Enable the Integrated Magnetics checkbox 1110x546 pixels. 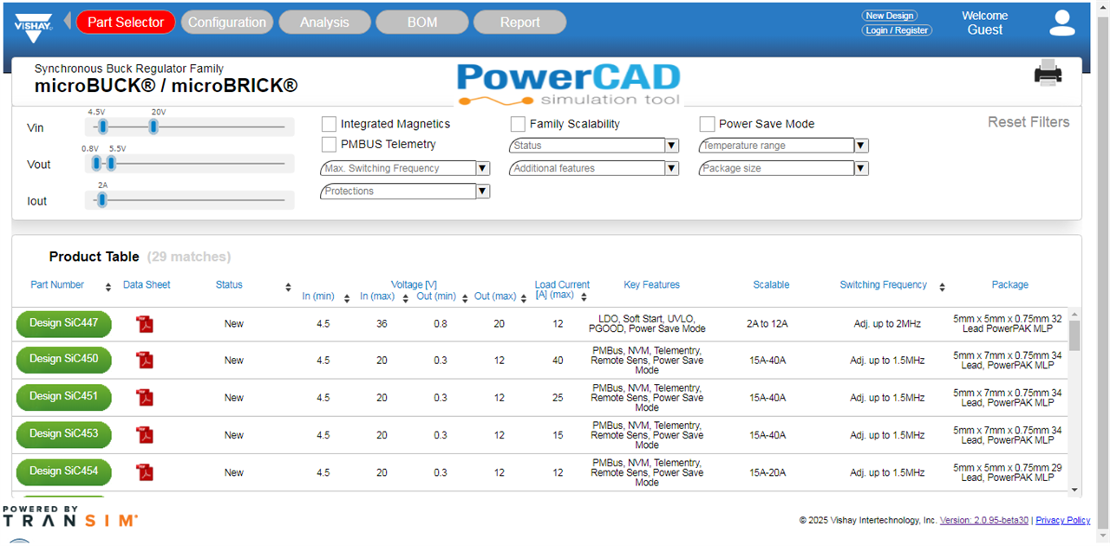click(329, 124)
